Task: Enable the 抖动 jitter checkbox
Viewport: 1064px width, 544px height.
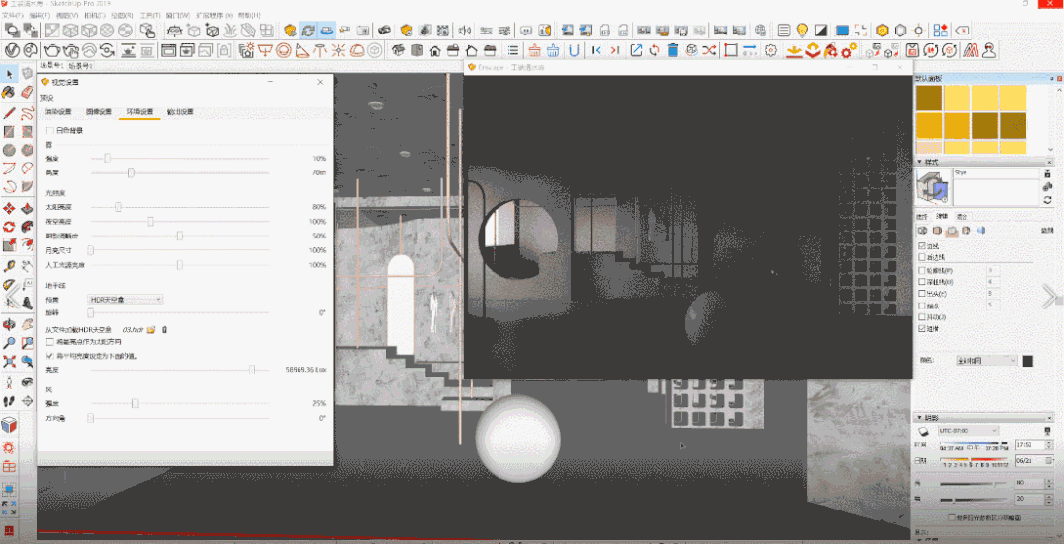Action: click(x=921, y=317)
